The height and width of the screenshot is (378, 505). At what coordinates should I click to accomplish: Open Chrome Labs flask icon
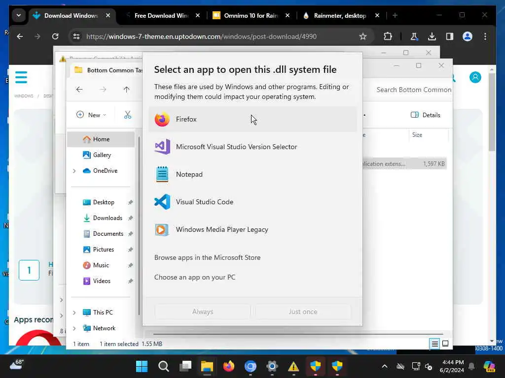coord(414,36)
